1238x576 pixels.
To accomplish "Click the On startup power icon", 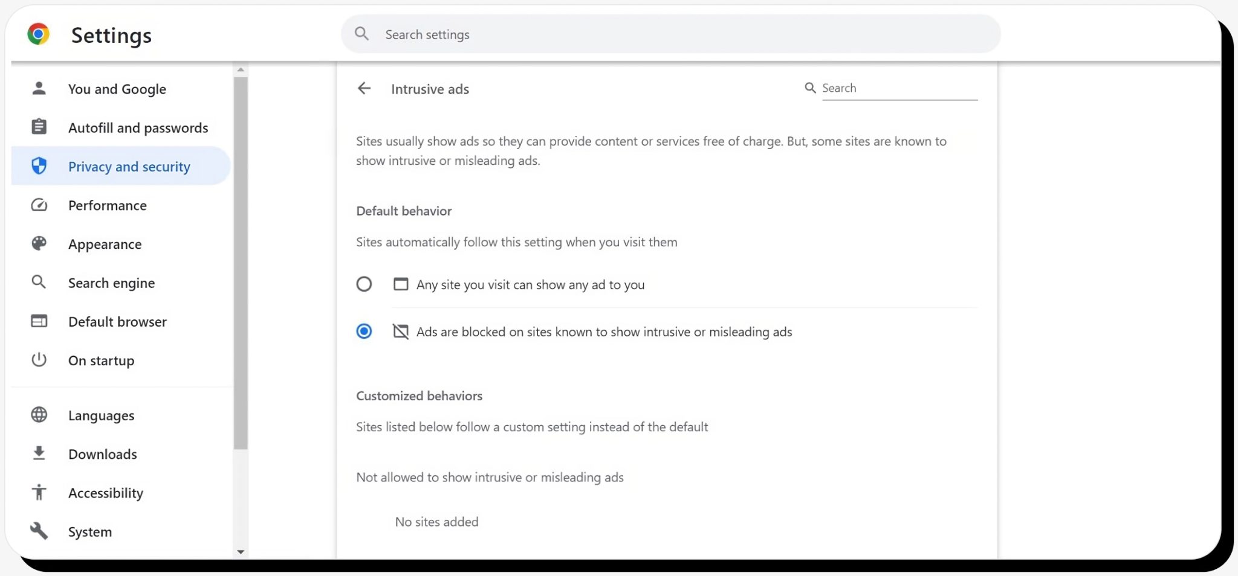I will (39, 360).
